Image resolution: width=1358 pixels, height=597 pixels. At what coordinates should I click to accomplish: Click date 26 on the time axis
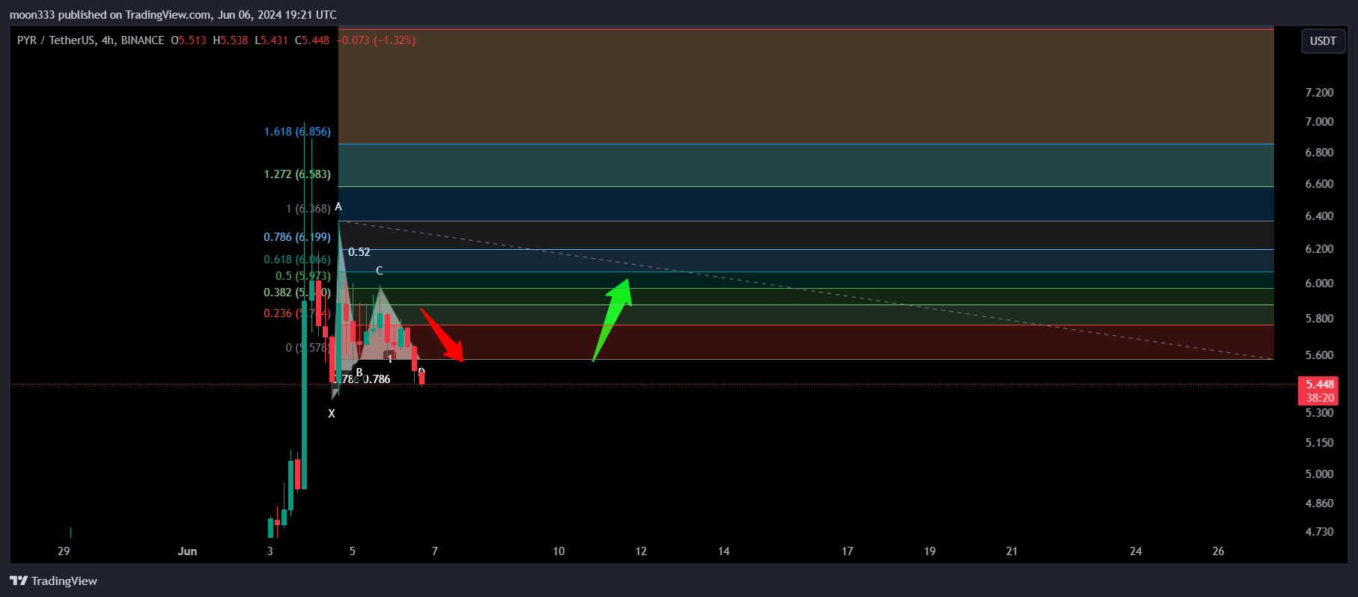click(x=1218, y=551)
